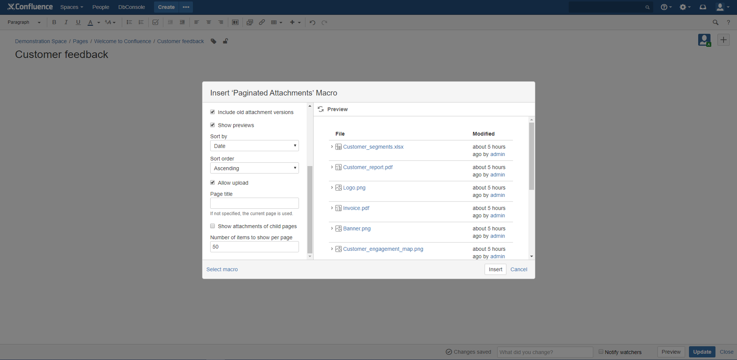Insert a bullet list
Viewport: 737px width, 360px height.
click(129, 22)
